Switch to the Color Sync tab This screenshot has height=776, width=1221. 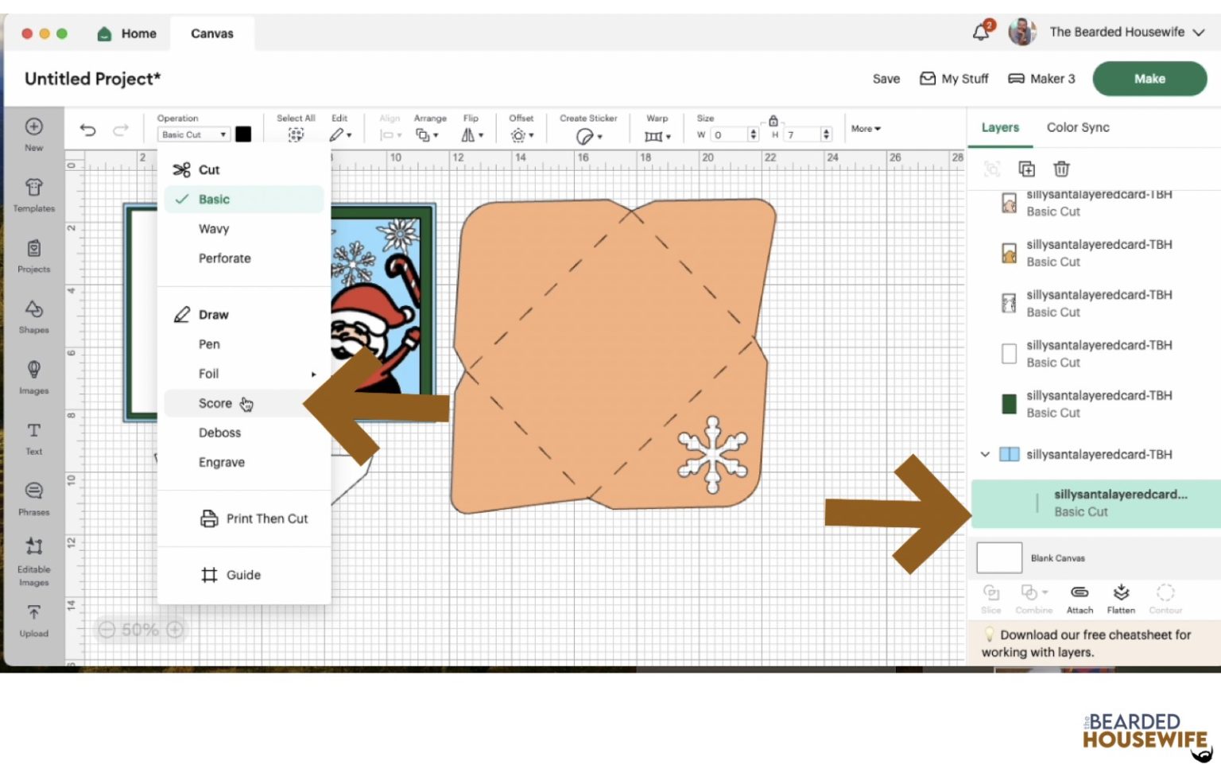[x=1077, y=127]
